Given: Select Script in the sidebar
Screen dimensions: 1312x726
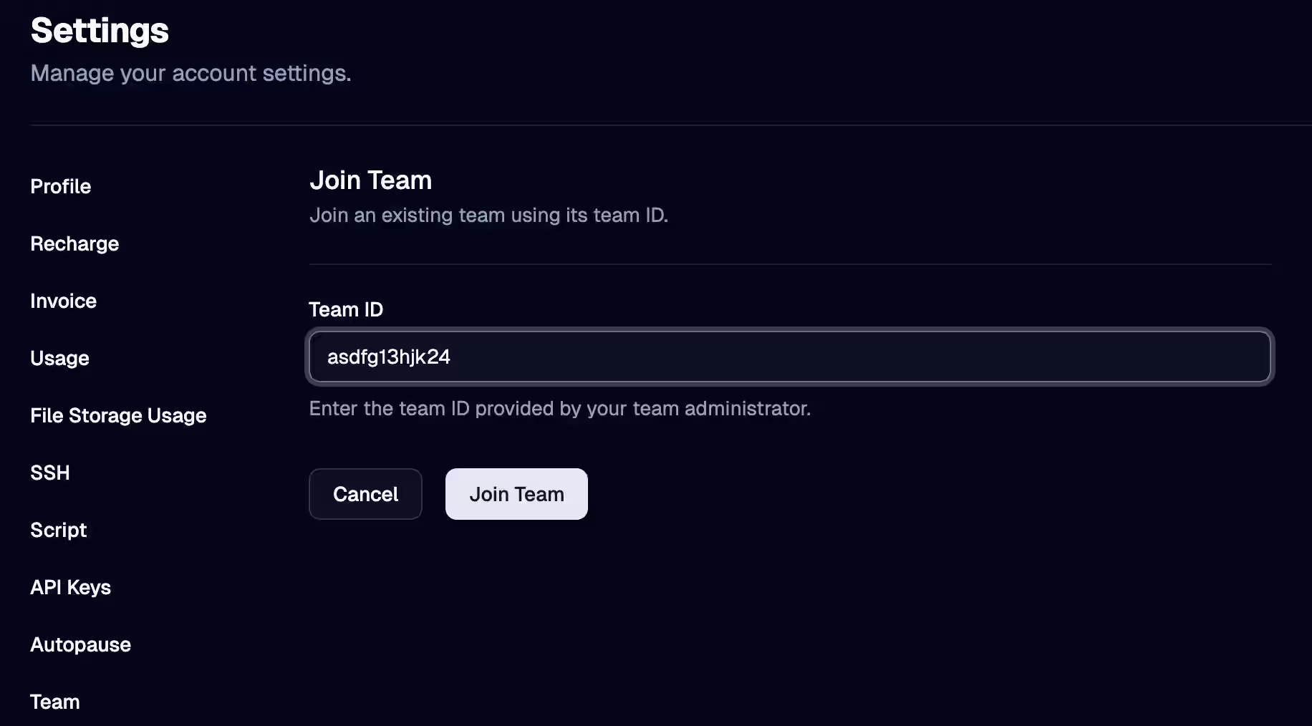Looking at the screenshot, I should (58, 530).
